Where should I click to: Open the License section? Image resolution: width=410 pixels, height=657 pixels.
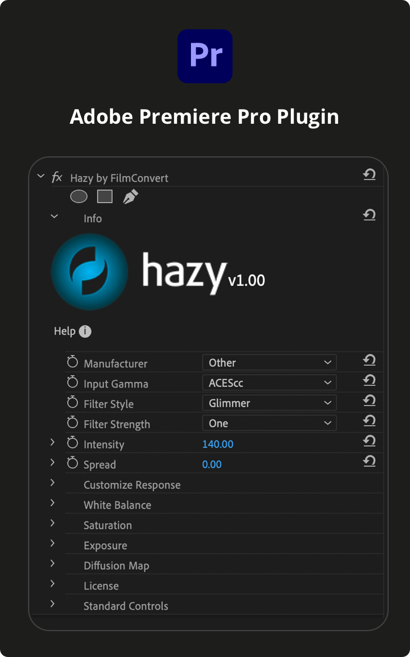pyautogui.click(x=52, y=584)
